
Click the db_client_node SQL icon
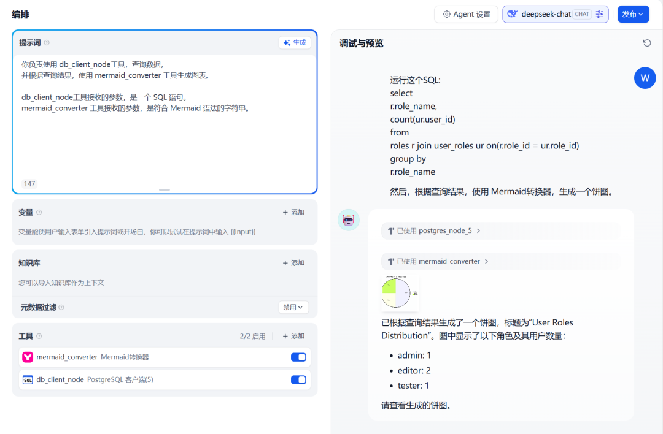click(28, 379)
